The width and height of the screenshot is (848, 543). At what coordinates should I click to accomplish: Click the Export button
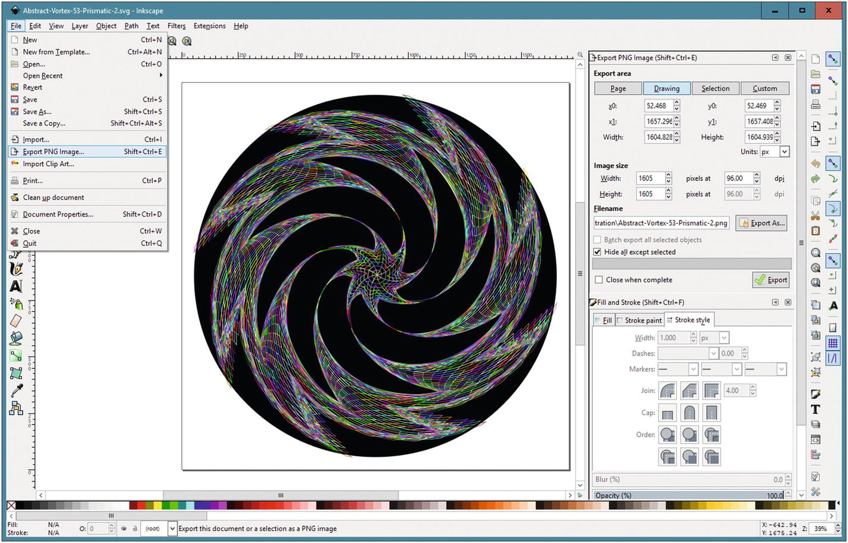coord(771,280)
